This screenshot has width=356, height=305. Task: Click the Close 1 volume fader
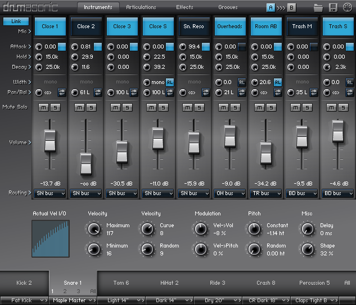coord(50,140)
